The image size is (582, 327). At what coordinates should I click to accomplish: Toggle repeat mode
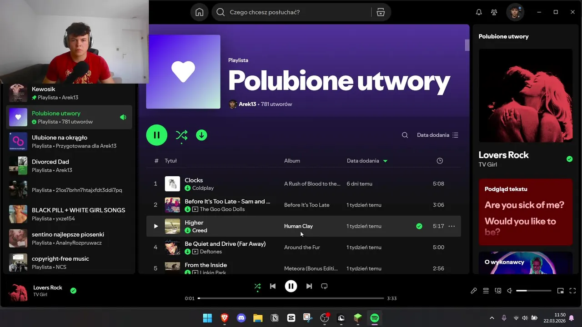tap(324, 286)
